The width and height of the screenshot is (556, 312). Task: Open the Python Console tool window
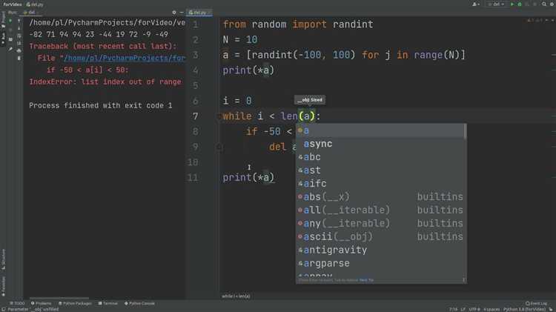(139, 304)
